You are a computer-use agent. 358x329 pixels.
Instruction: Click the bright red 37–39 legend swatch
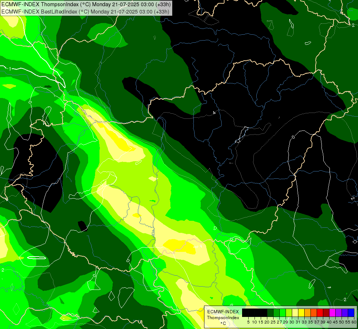320,313
